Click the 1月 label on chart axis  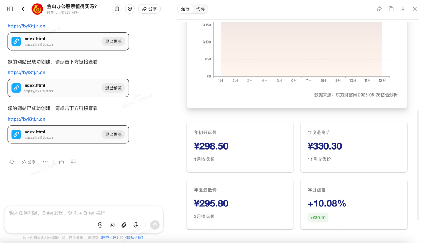[221, 80]
